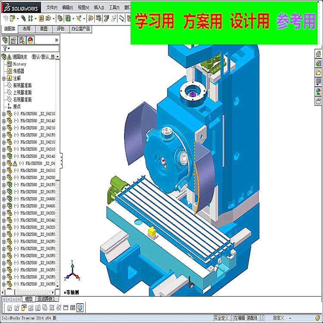
Task: Open the dropdown arrow beside Move Component
Action: [x=53, y=19]
